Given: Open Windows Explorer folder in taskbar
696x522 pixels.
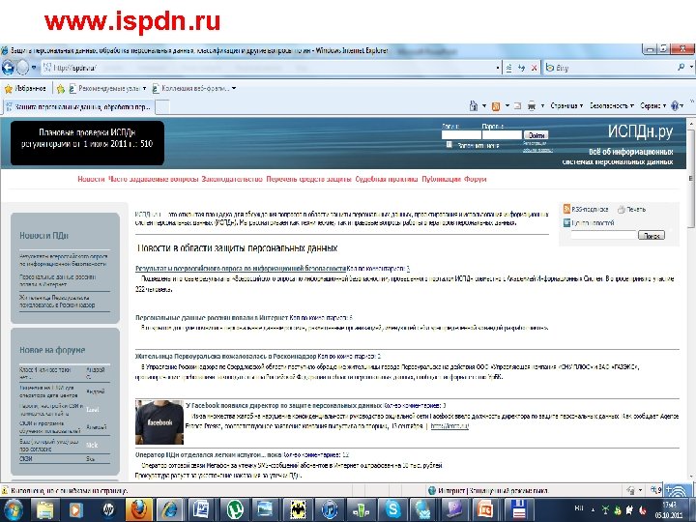Looking at the screenshot, I should pos(44,509).
